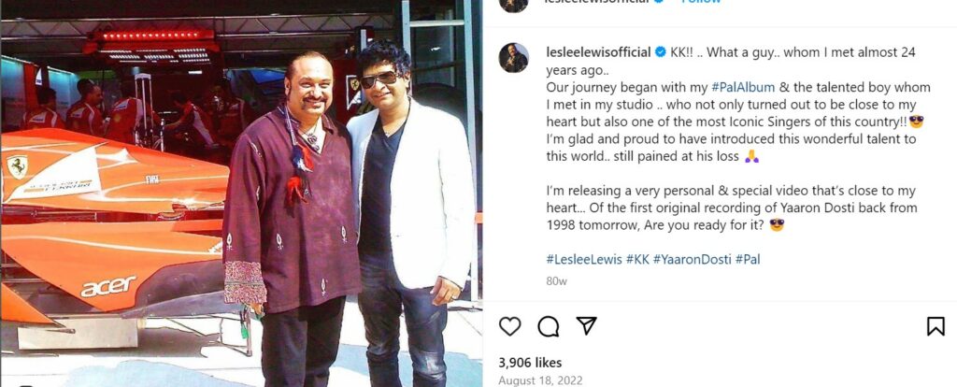Screen dimensions: 957x387
Task: Open the #Pal hashtag at caption end
Action: tap(748, 260)
